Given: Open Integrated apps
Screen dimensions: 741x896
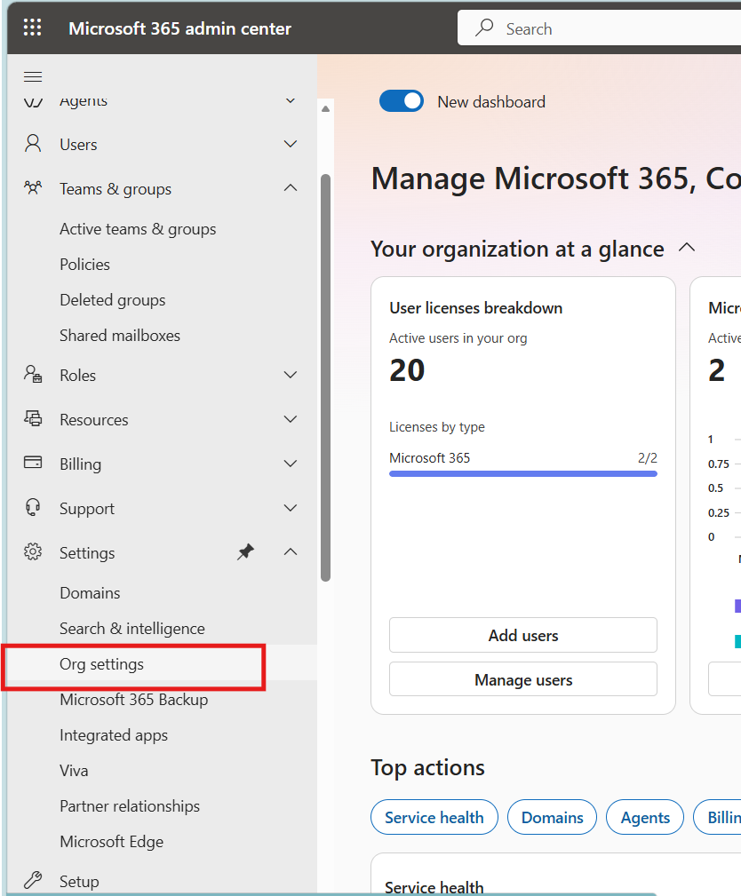Looking at the screenshot, I should tap(114, 735).
